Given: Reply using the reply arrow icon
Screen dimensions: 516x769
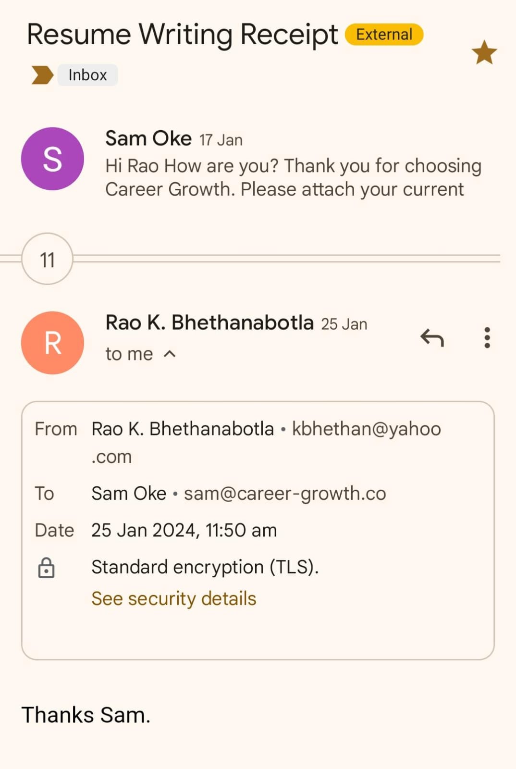Looking at the screenshot, I should coord(432,338).
